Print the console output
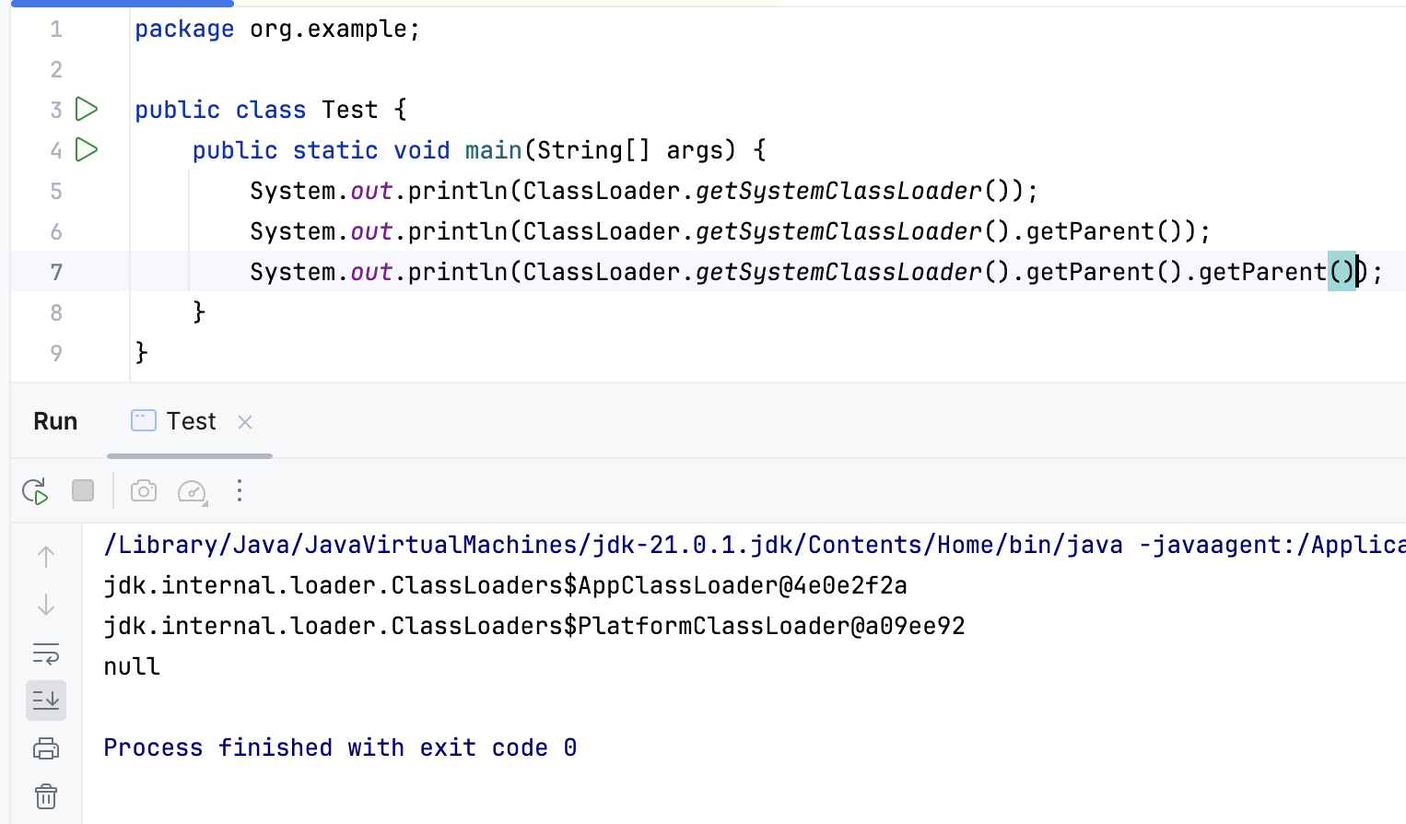The width and height of the screenshot is (1406, 824). [46, 748]
